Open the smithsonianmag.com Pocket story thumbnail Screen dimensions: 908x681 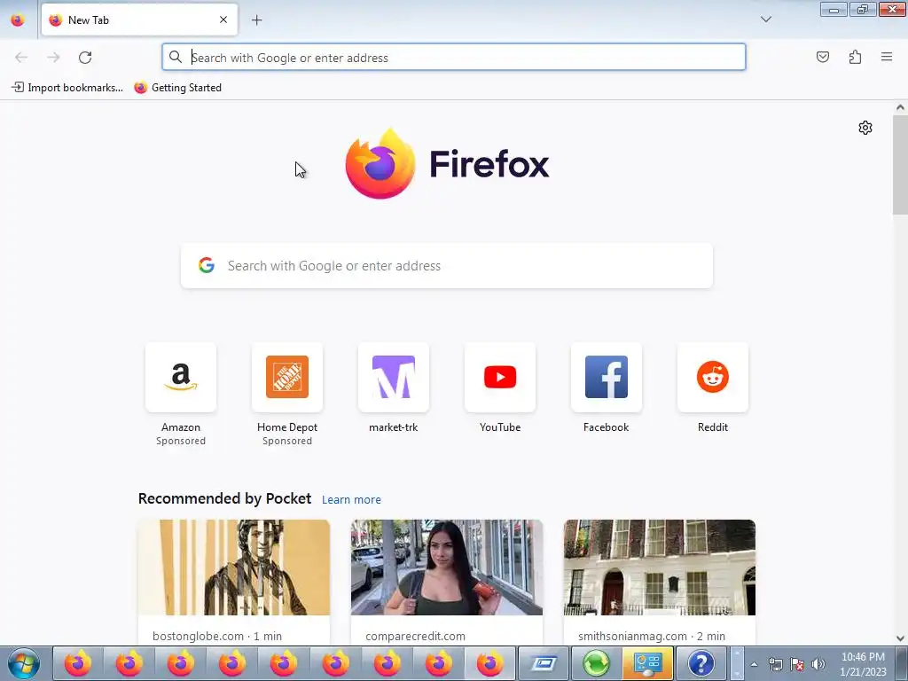point(660,567)
